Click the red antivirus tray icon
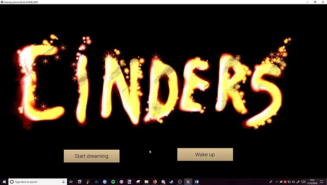Image resolution: width=327 pixels, height=185 pixels. [x=285, y=182]
